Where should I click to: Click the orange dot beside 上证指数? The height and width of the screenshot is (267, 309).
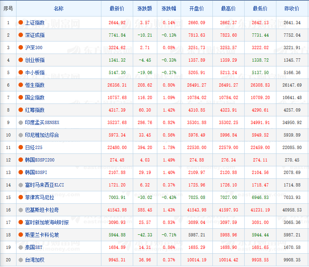(x=21, y=23)
